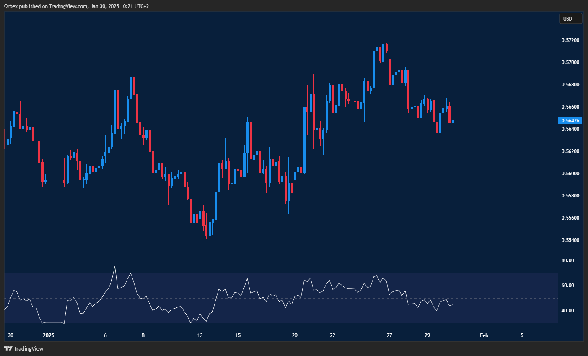This screenshot has width=588, height=356.
Task: Click the 20 date label on the time axis
Action: click(295, 335)
